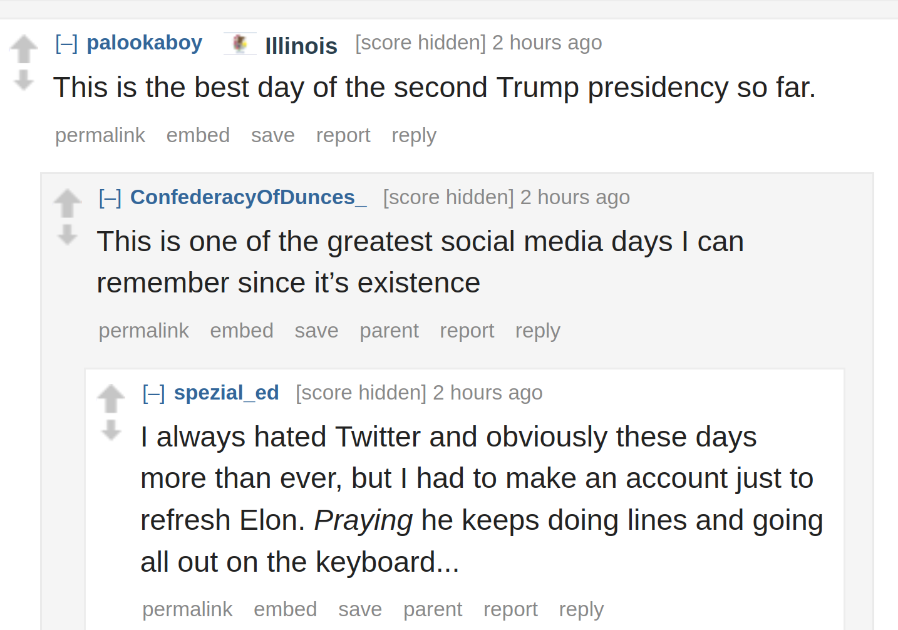Upvote ConfederacyOfDunces_ comment
Viewport: 898px width, 630px height.
pos(68,204)
